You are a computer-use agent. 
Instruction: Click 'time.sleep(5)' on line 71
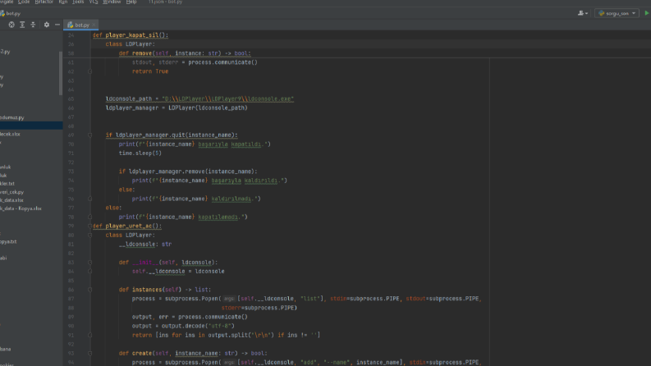point(140,153)
